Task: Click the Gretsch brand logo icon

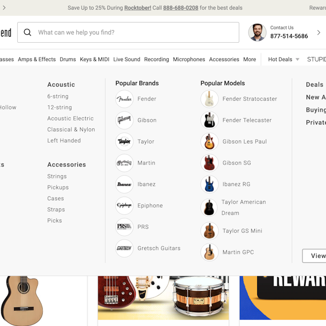Action: (x=124, y=248)
